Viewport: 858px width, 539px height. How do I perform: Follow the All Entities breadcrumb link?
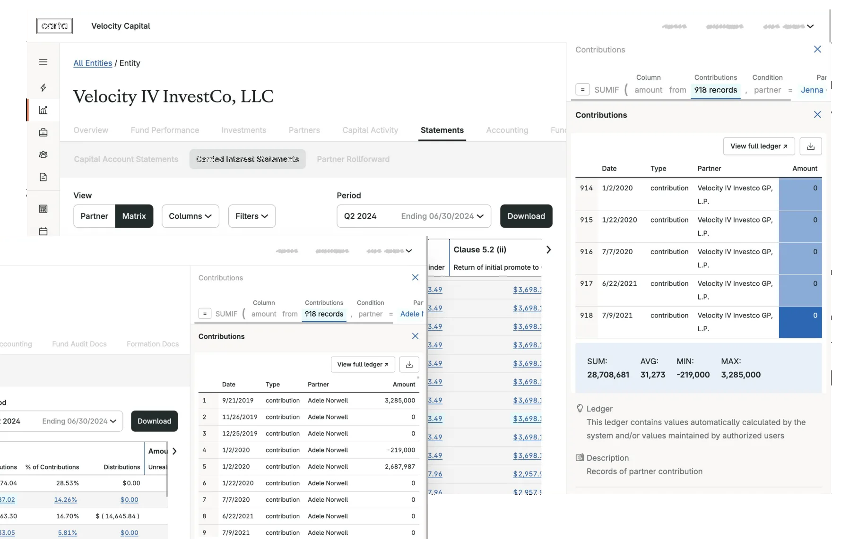93,63
